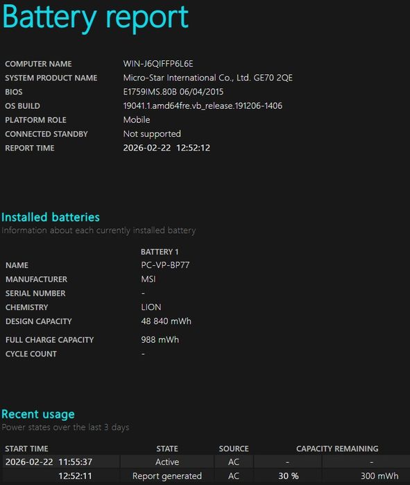The height and width of the screenshot is (485, 410).
Task: Select the COMPUTER NAME label
Action: pos(38,64)
